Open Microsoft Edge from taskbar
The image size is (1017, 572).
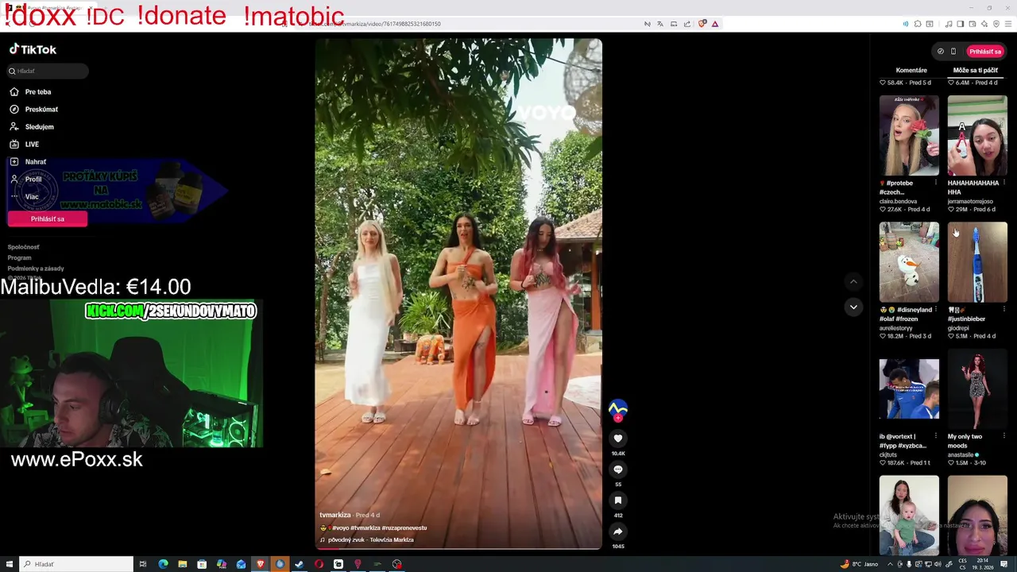pos(163,564)
